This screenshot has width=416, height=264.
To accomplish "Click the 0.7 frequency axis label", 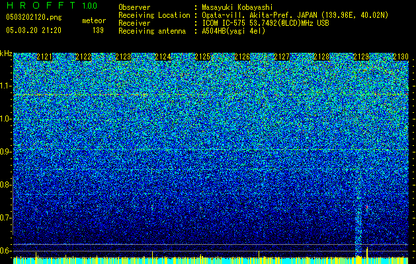I will click(6, 218).
